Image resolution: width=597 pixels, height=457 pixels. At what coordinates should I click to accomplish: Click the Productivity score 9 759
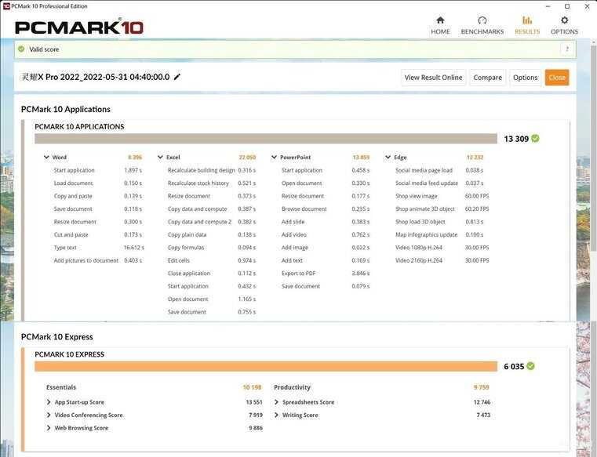(481, 387)
